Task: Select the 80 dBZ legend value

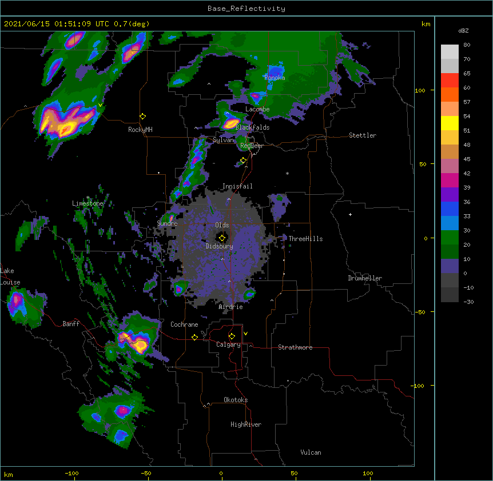Action: coord(467,45)
